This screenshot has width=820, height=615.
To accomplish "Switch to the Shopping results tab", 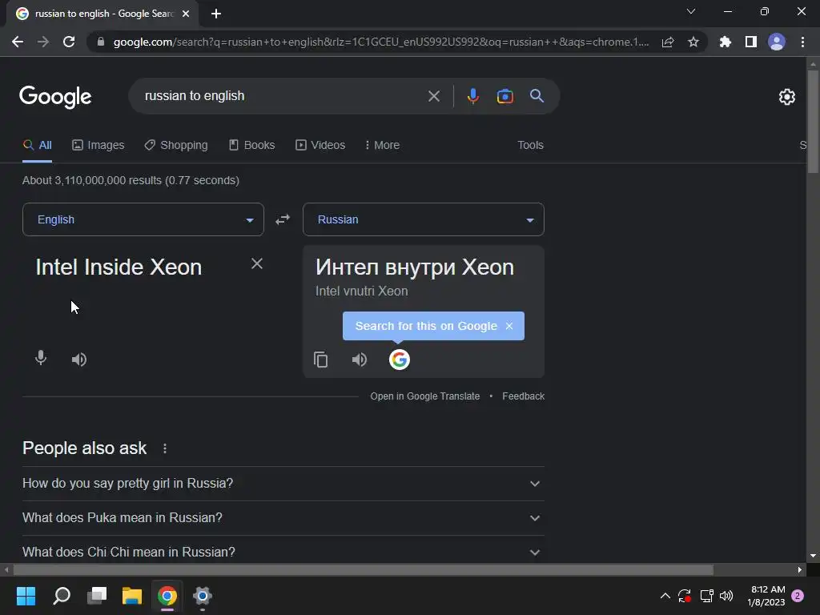I will pyautogui.click(x=176, y=145).
